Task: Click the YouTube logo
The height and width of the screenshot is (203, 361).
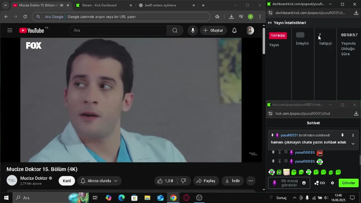Action: tap(32, 30)
